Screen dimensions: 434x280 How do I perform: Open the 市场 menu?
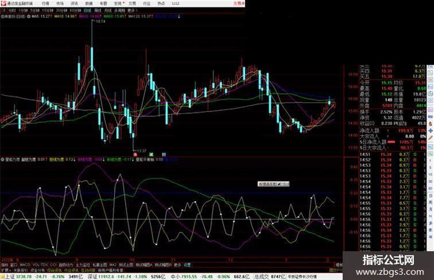coord(60,3)
